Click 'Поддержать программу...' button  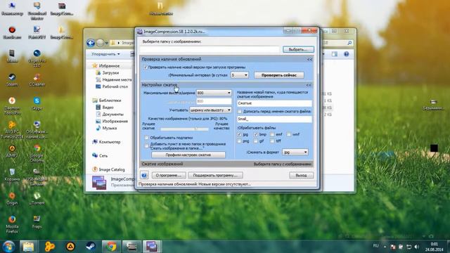click(x=215, y=175)
